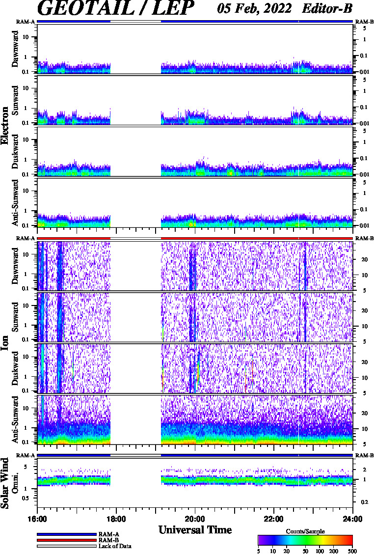
Task: Click the RAM-B label above Solar Wind panel
Action: pyautogui.click(x=364, y=455)
